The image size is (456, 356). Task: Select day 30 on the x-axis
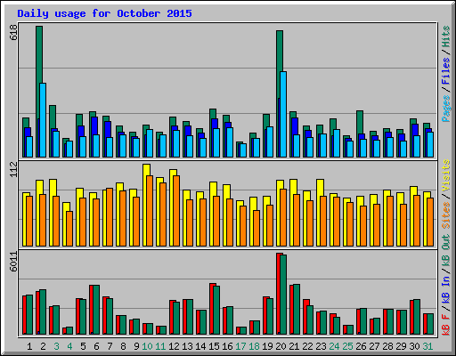414,346
